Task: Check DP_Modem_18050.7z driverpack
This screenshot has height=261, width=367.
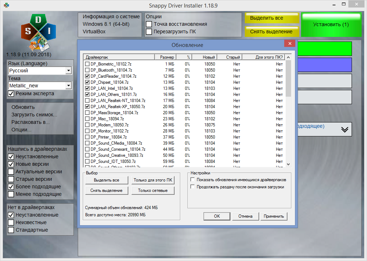Action: click(x=87, y=125)
